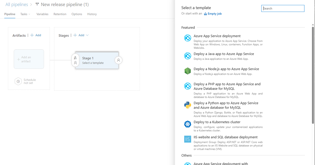This screenshot has width=315, height=165.
Task: Open post-deployment conditions on Stage 1
Action: pyautogui.click(x=119, y=60)
